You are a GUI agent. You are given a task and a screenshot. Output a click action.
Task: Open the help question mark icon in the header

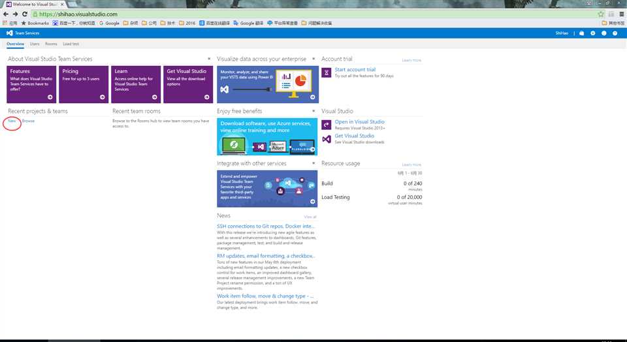(615, 33)
